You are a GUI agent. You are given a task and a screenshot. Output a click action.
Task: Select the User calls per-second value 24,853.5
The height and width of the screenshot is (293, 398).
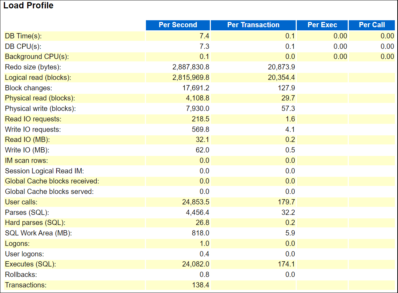[191, 202]
